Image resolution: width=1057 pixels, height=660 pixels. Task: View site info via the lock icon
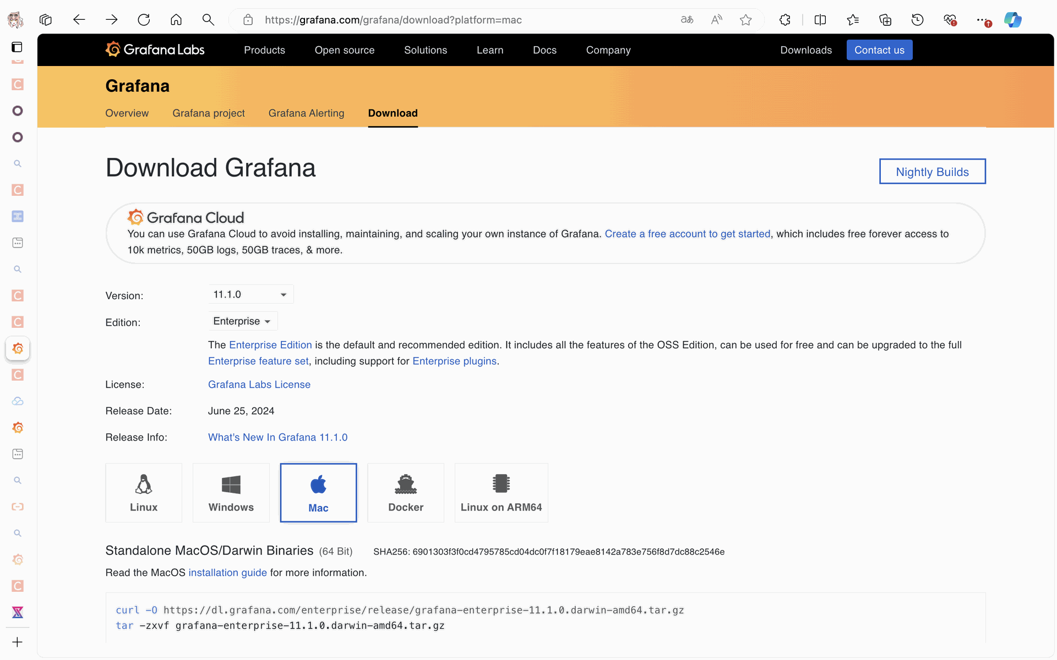coord(248,20)
